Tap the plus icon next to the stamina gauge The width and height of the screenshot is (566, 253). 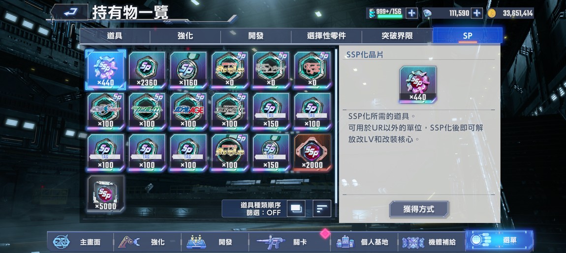coord(411,13)
